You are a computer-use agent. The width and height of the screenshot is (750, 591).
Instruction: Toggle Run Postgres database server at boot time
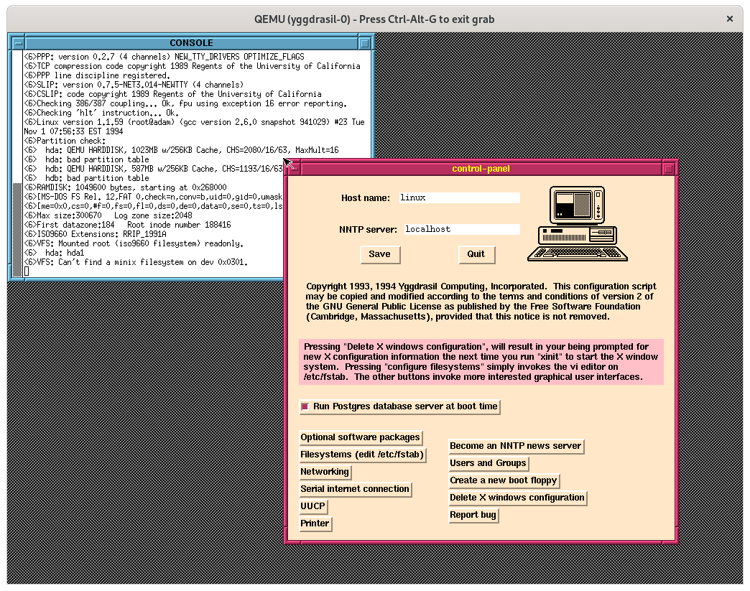pyautogui.click(x=399, y=406)
